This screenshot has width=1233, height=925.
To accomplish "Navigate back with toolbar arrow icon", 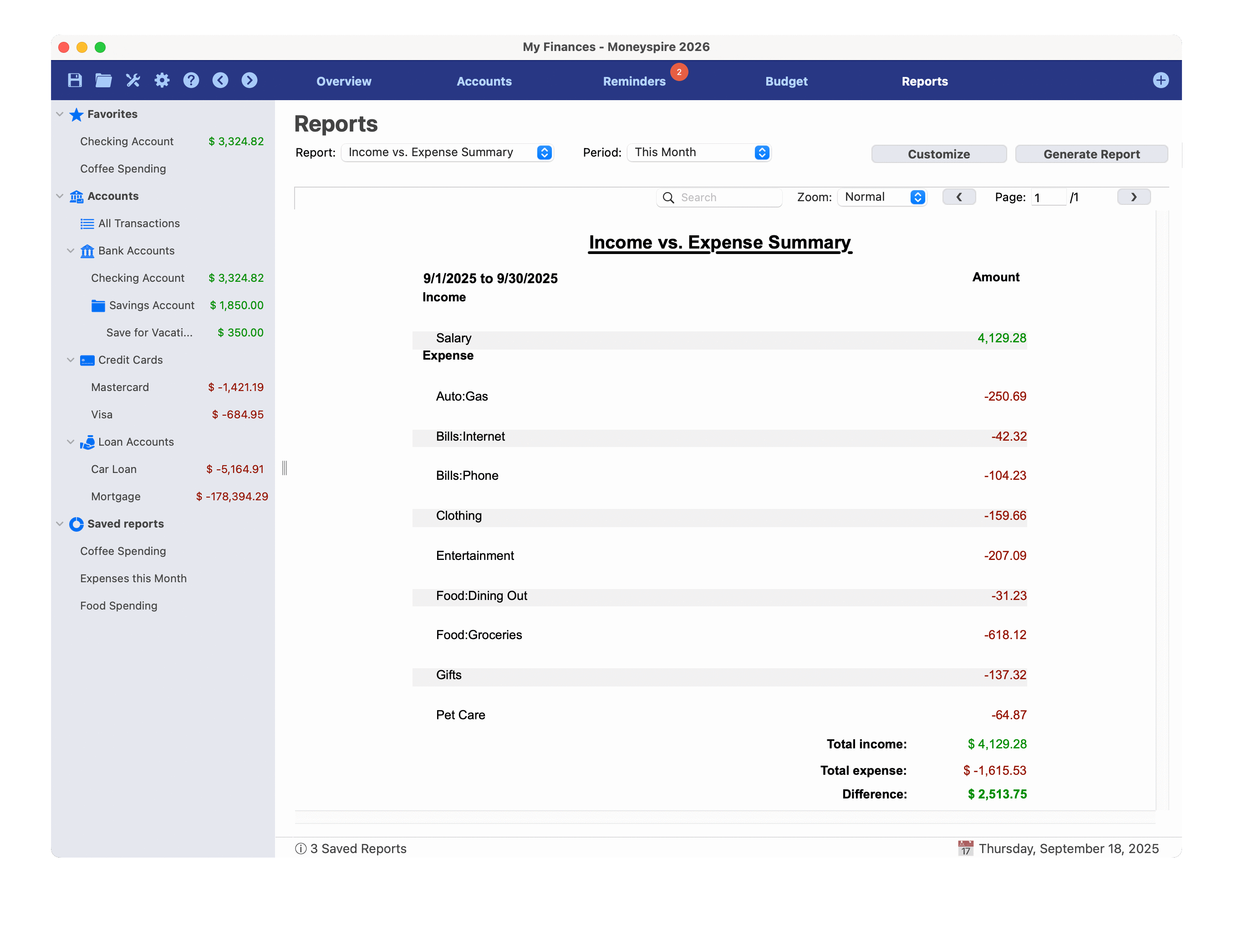I will point(220,80).
